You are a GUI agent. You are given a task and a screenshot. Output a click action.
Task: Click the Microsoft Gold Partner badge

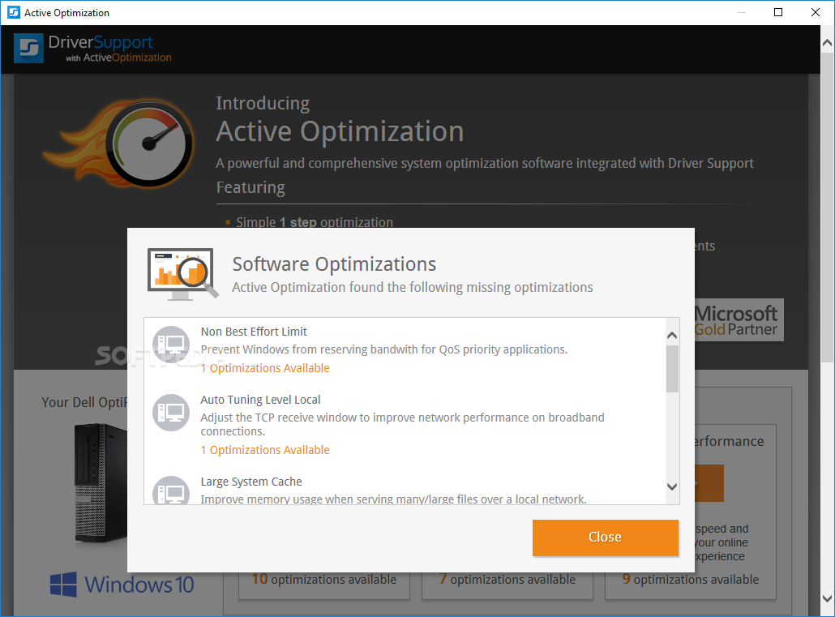[x=739, y=320]
